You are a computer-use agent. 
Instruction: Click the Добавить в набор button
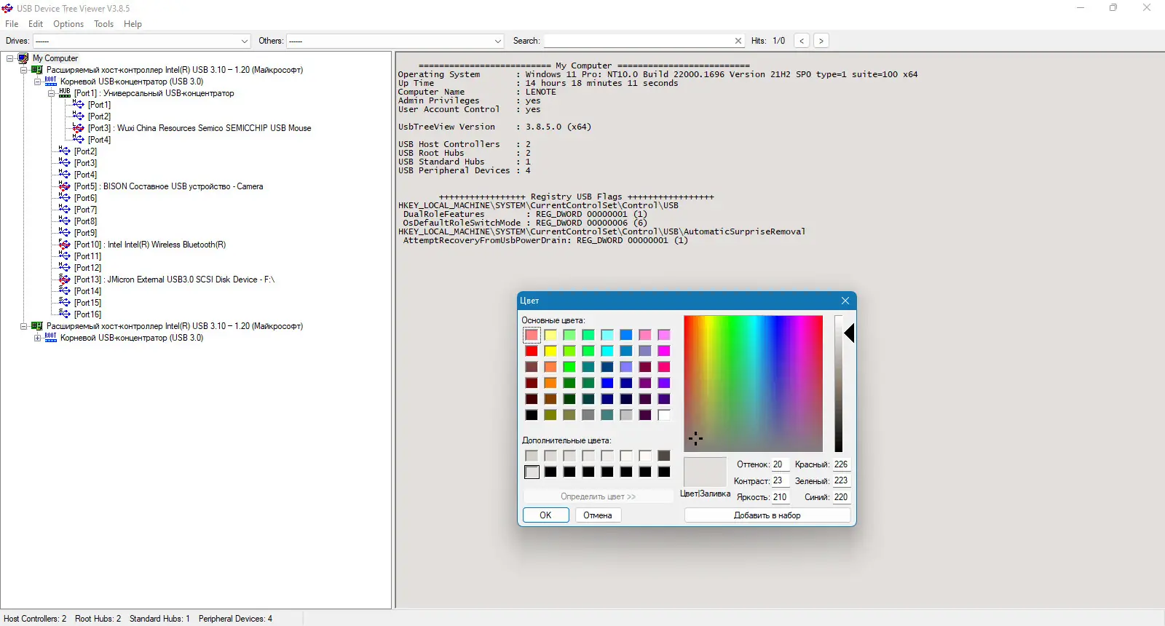[767, 515]
